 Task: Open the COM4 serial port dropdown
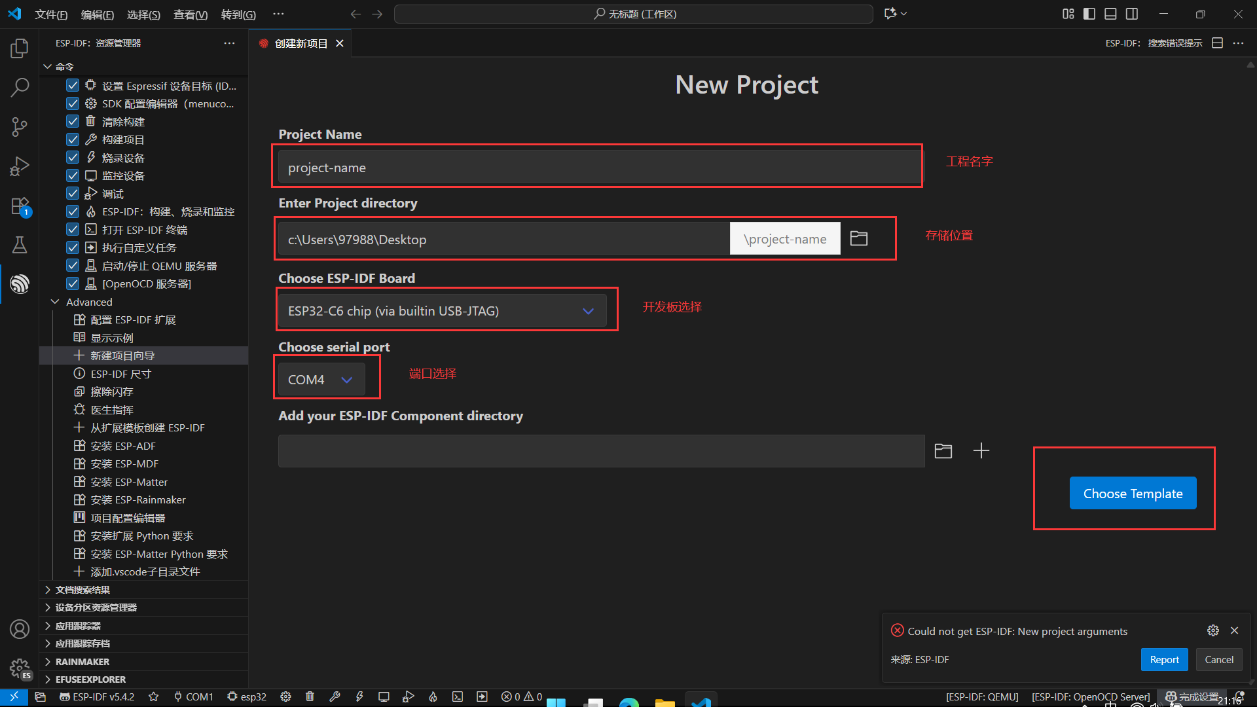(x=321, y=380)
